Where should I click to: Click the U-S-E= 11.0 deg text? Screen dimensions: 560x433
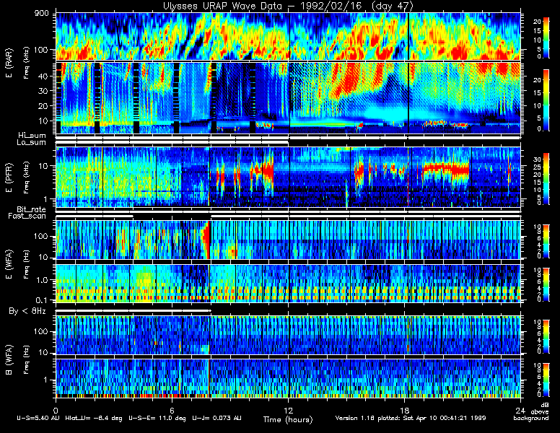click(x=157, y=418)
